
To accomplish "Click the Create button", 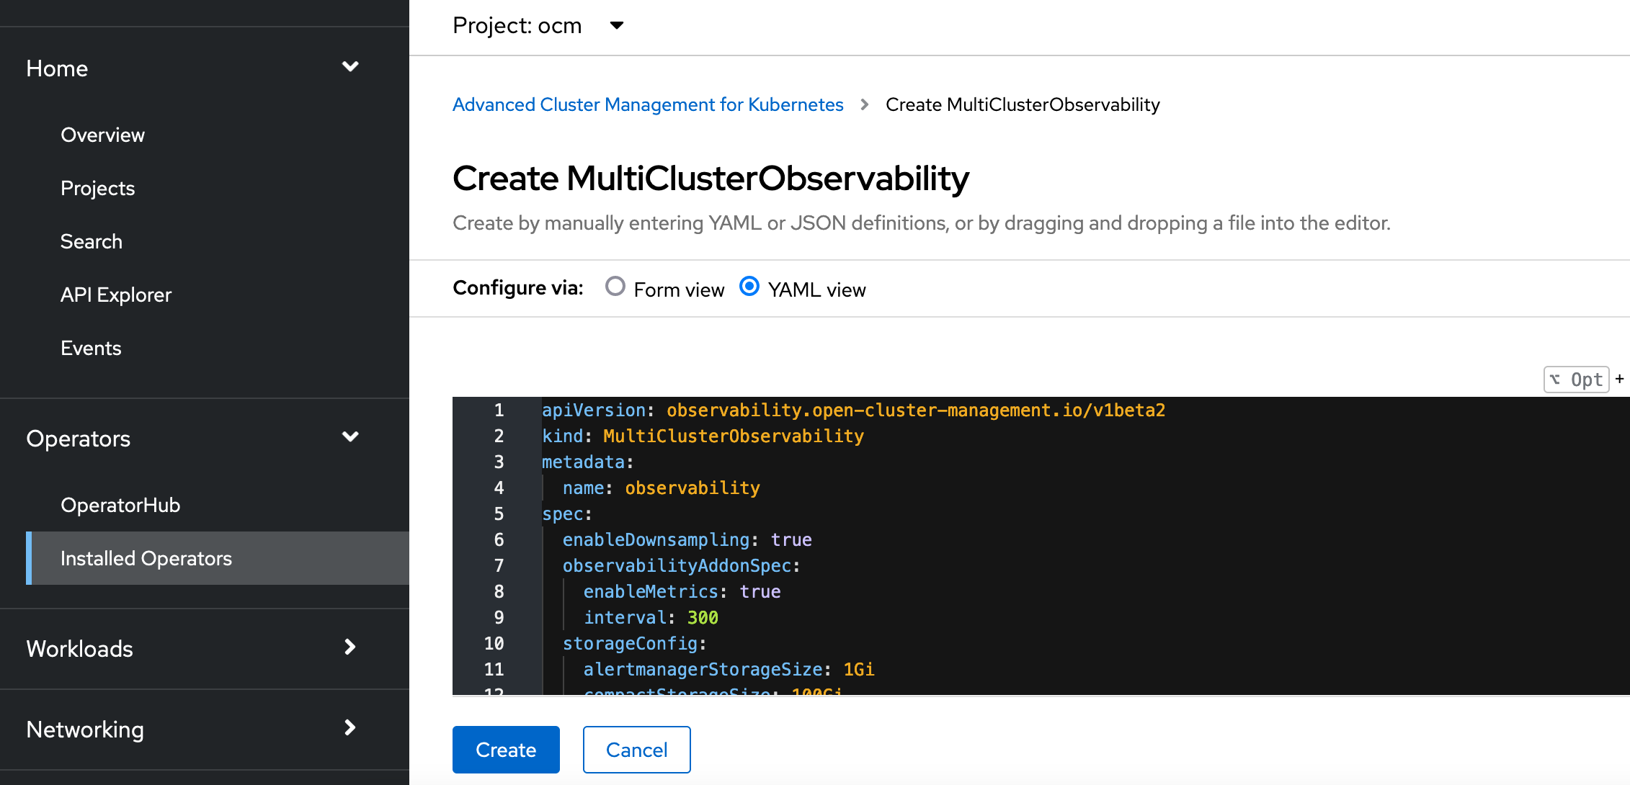I will (505, 749).
